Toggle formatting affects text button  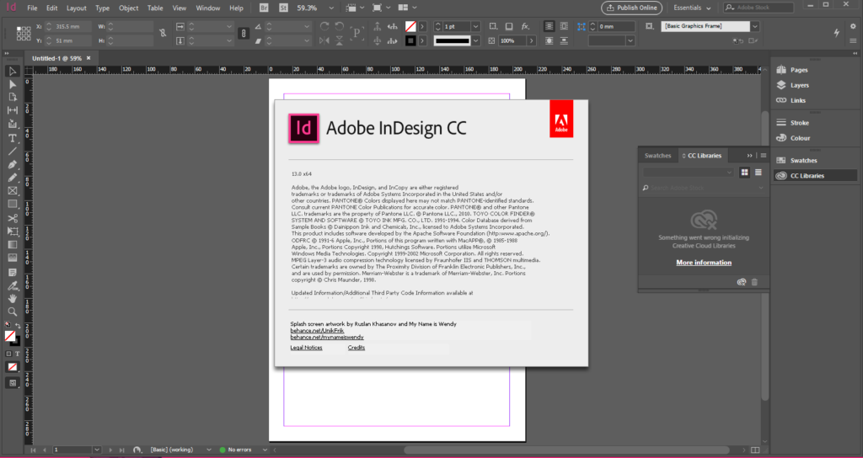point(17,354)
